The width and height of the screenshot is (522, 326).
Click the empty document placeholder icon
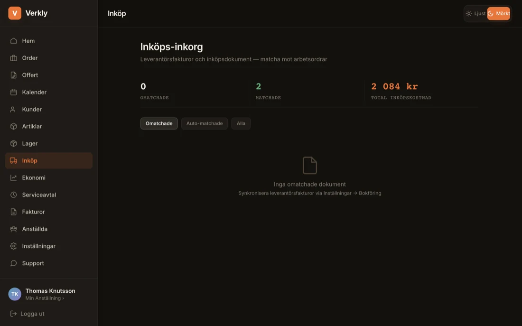309,165
